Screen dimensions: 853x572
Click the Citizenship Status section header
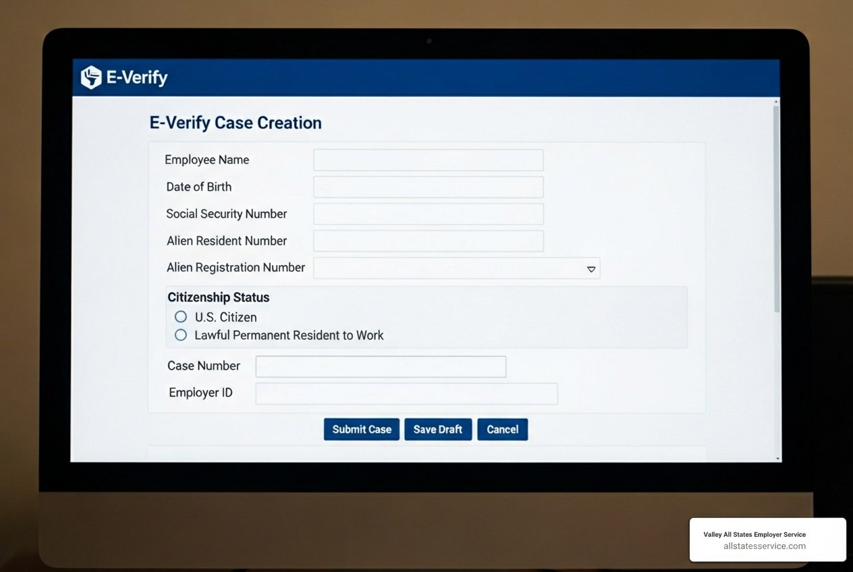[218, 297]
